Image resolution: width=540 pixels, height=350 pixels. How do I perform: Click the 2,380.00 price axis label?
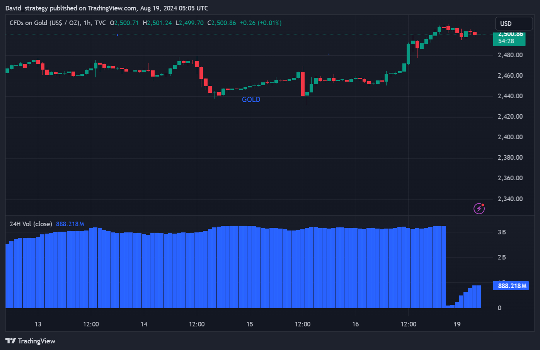[510, 158]
